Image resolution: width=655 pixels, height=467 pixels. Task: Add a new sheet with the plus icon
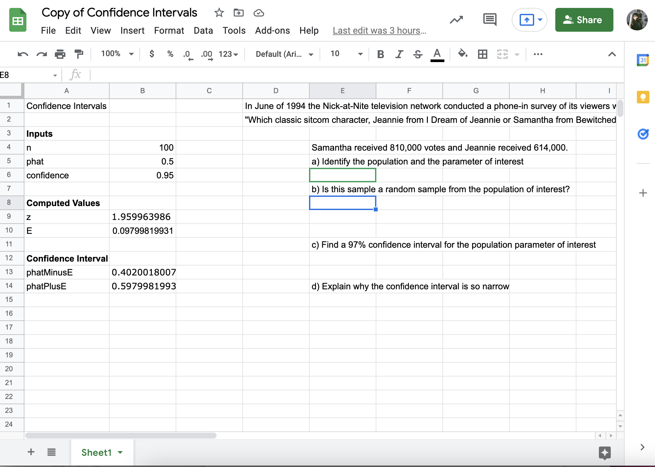[x=31, y=452]
